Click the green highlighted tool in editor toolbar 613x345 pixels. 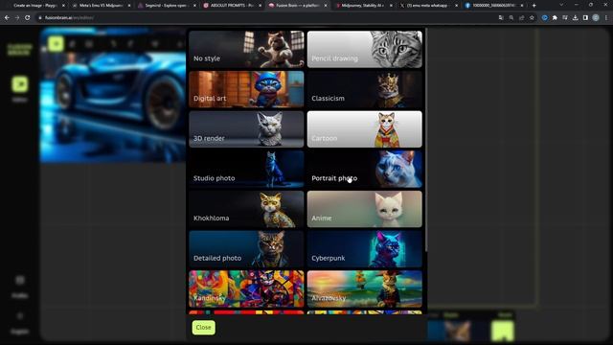pos(56,44)
